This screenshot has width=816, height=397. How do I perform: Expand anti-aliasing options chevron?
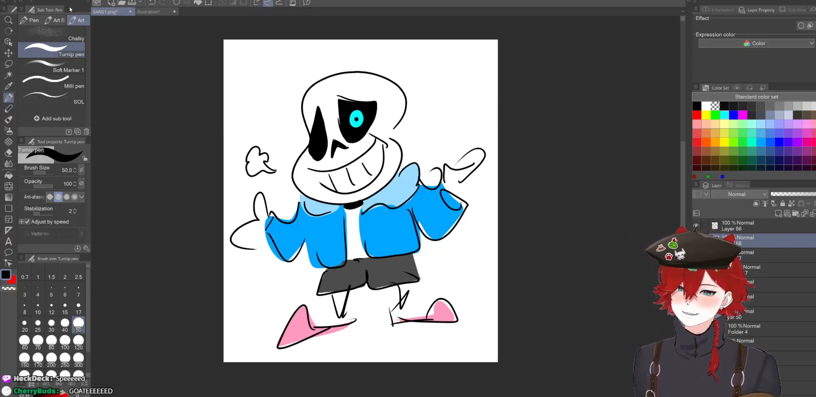pyautogui.click(x=81, y=197)
